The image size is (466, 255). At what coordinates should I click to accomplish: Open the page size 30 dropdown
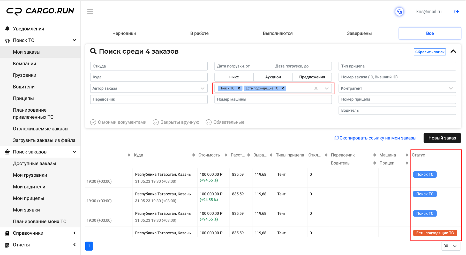pyautogui.click(x=451, y=246)
